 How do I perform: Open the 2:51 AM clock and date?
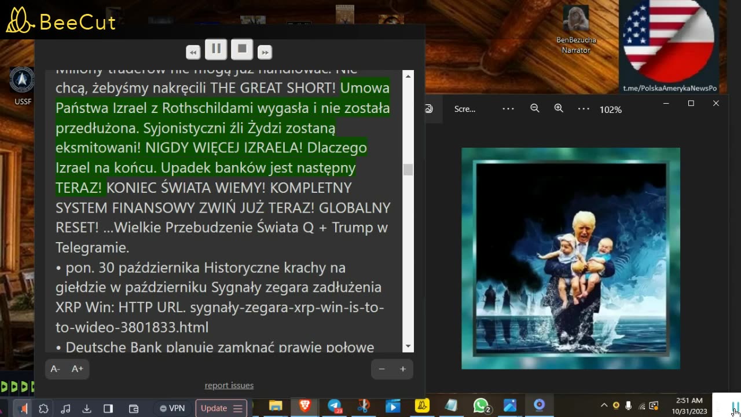tap(689, 406)
